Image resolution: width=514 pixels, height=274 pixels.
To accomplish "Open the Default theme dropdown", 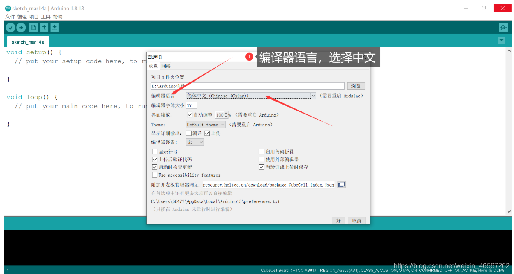I will (206, 125).
